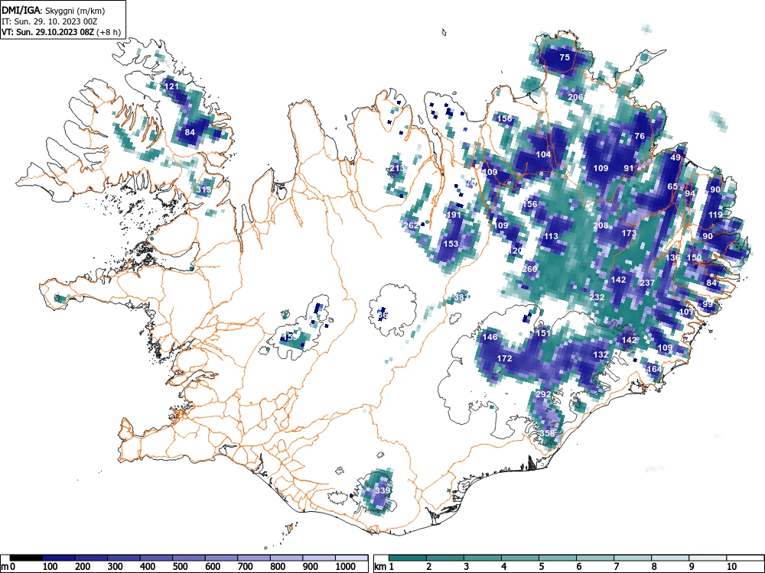Image resolution: width=765 pixels, height=573 pixels.
Task: Click the visibility value '260' on the map
Action: (x=530, y=269)
